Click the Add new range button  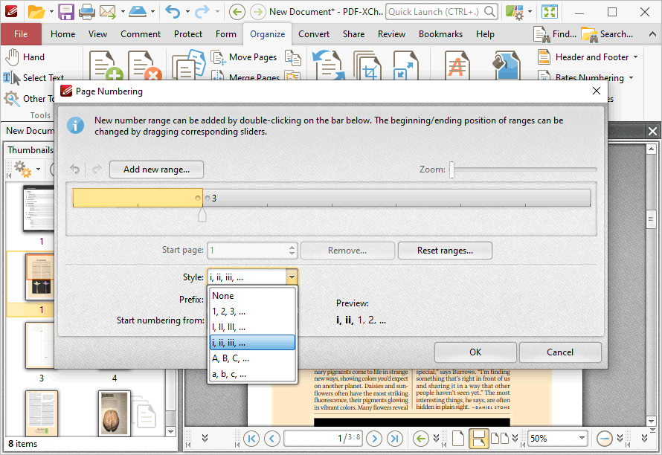tap(156, 170)
